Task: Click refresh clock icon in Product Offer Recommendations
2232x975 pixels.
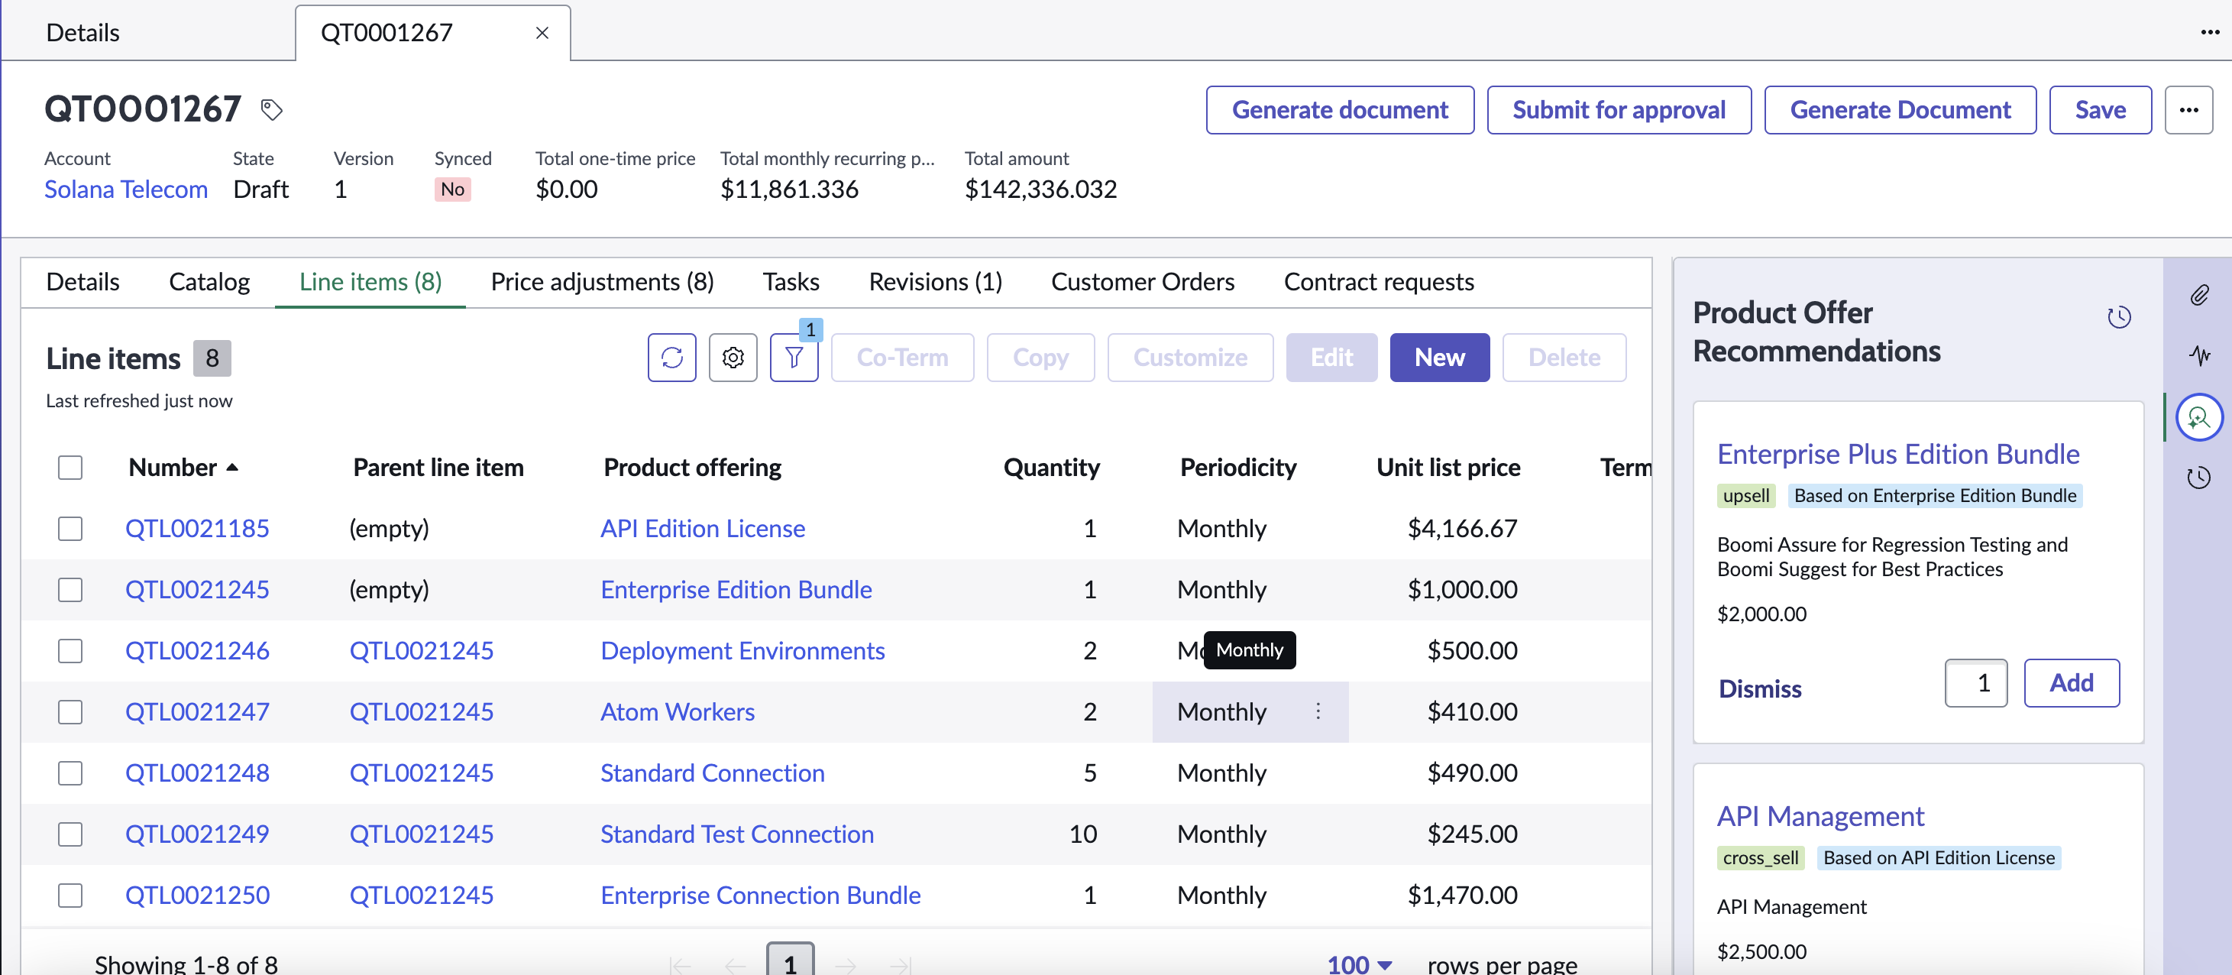Action: coord(2120,317)
